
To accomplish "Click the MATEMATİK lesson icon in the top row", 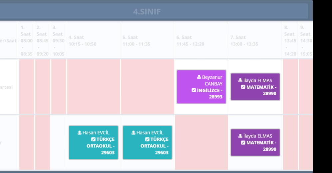I will [x=243, y=87].
